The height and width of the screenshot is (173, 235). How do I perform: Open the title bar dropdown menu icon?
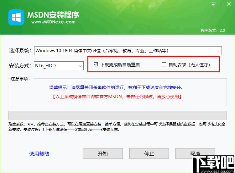click(213, 4)
